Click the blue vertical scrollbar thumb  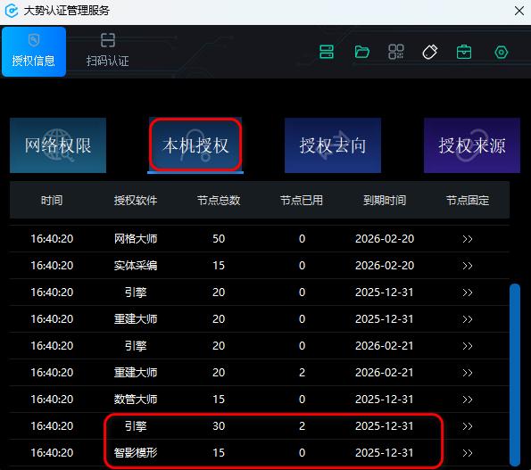[515, 375]
